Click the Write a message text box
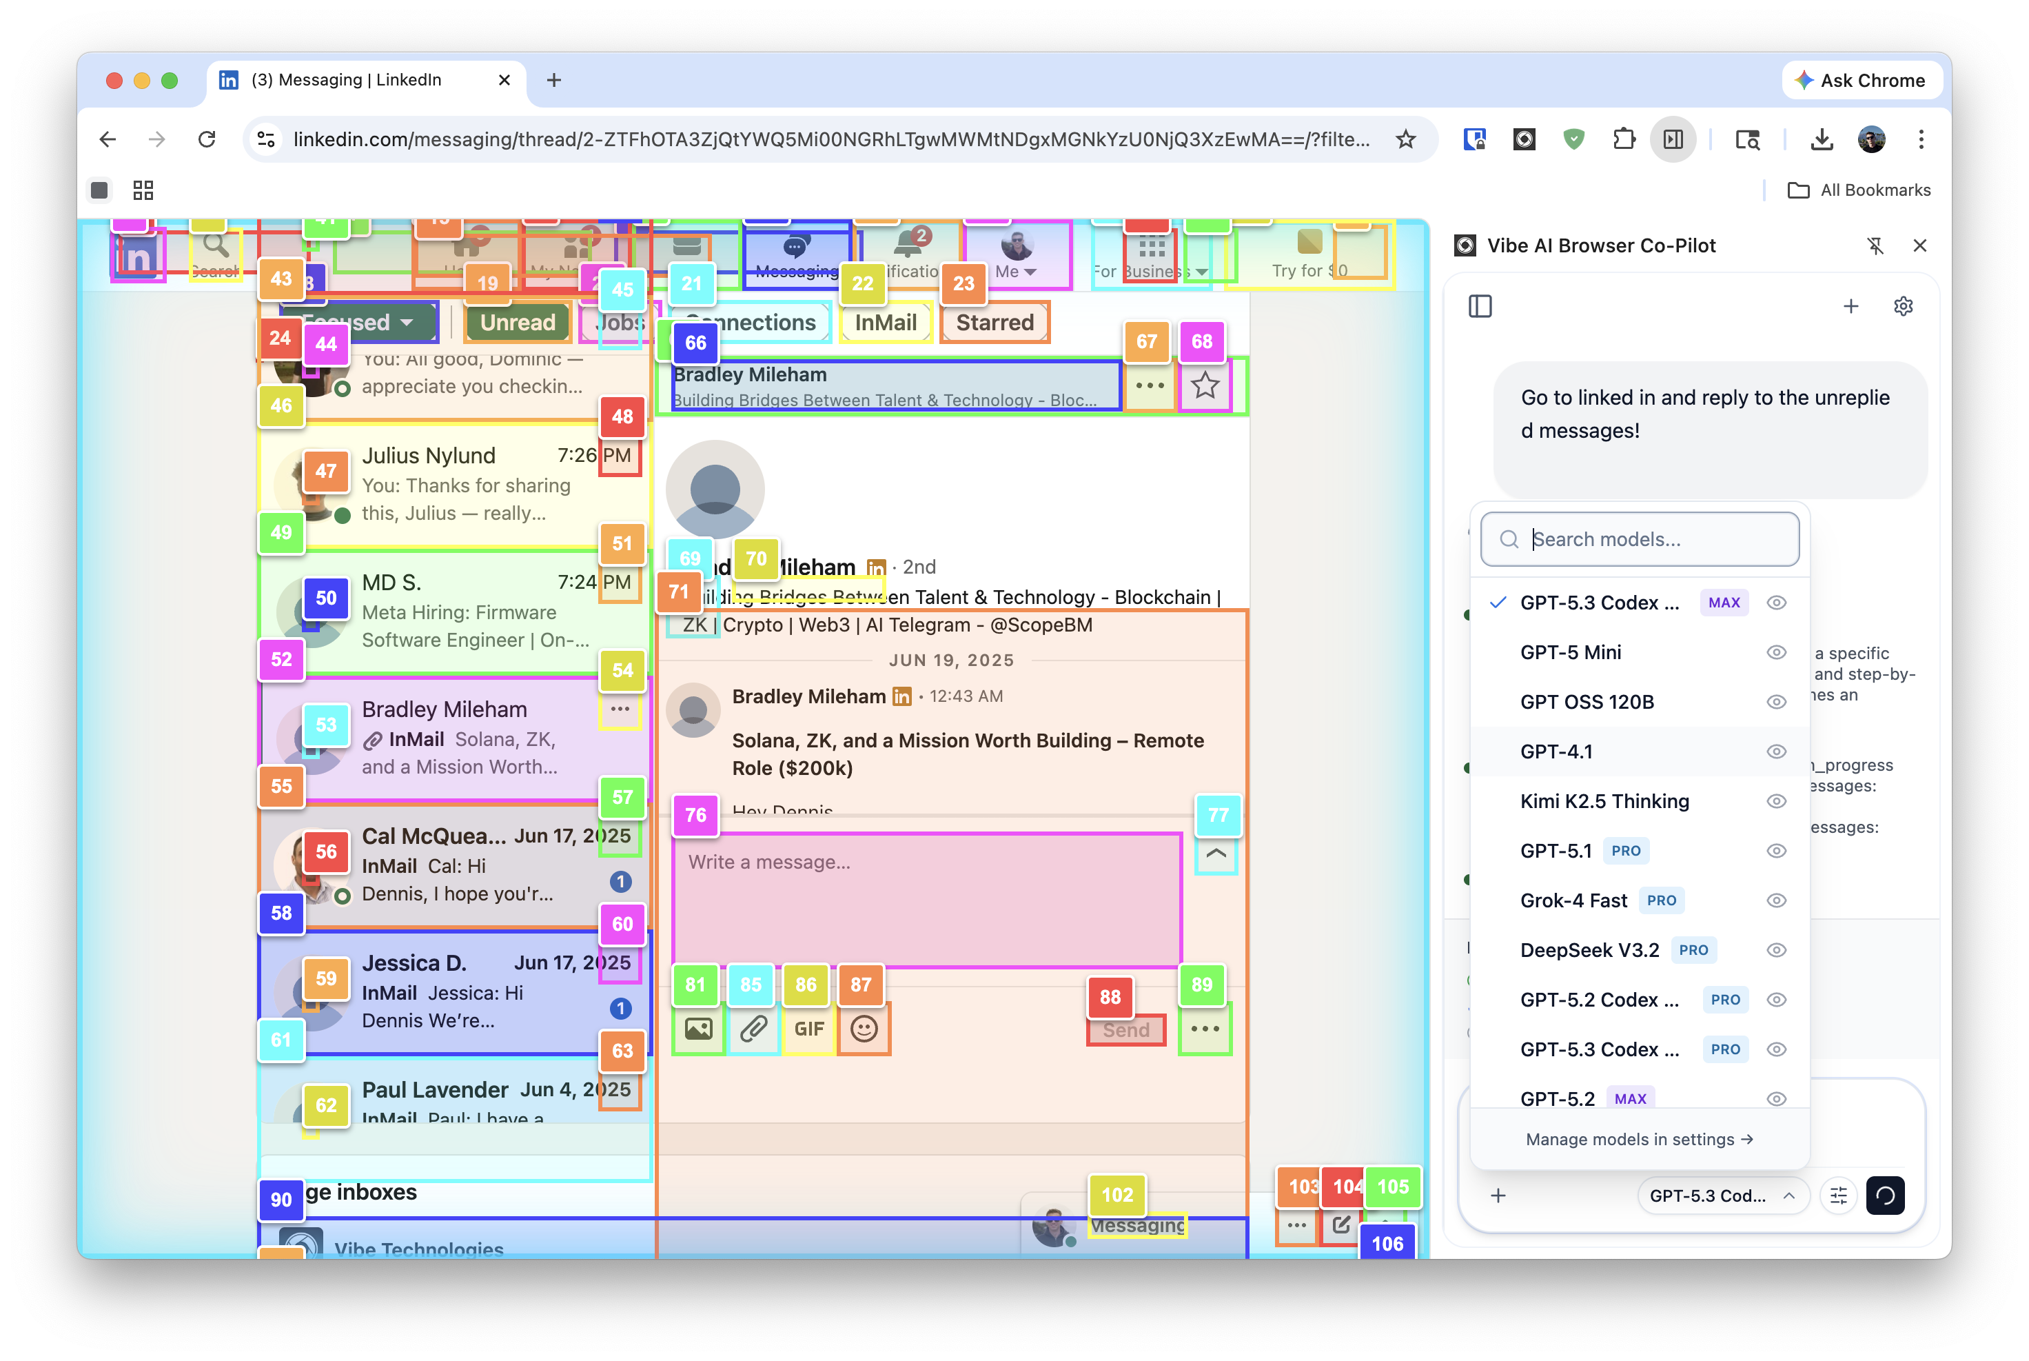The image size is (2029, 1361). click(926, 899)
